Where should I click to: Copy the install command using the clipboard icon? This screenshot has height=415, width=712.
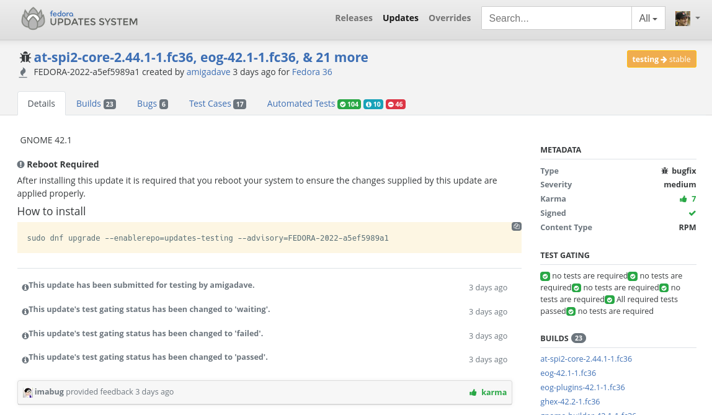(x=517, y=226)
